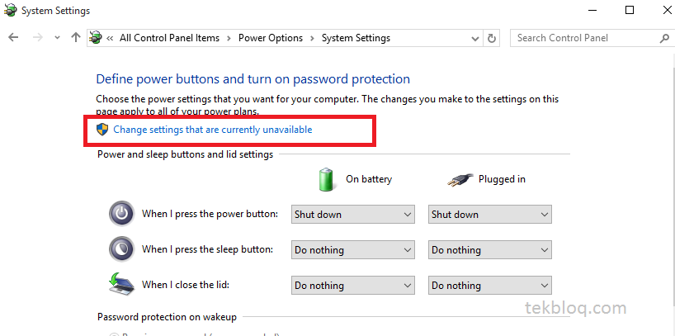Expand address bar history dropdown
The height and width of the screenshot is (336, 675).
pos(475,38)
